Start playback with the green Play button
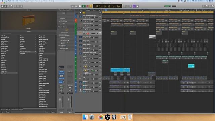The width and height of the screenshot is (215, 121). [x=84, y=6]
